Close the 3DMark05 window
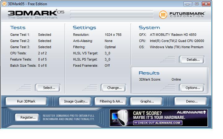 (x=206, y=4)
